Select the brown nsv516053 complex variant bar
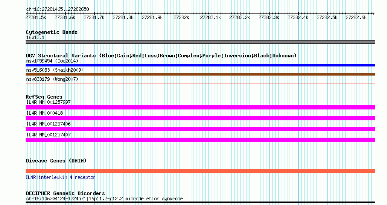 tap(200, 74)
